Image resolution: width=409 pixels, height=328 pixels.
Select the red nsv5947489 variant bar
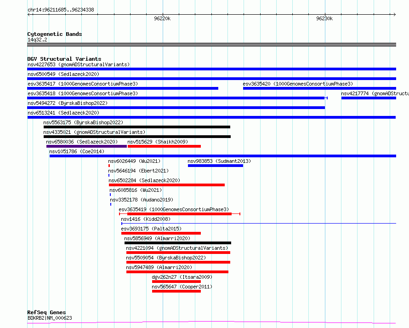(177, 272)
